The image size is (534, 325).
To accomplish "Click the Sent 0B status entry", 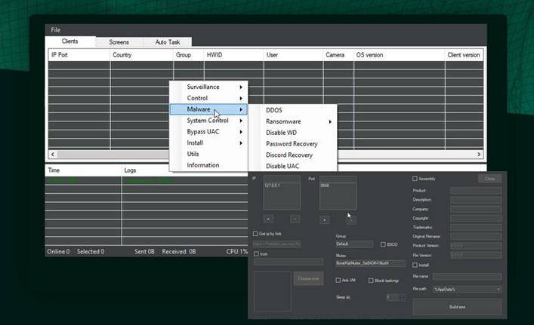I will pyautogui.click(x=144, y=252).
